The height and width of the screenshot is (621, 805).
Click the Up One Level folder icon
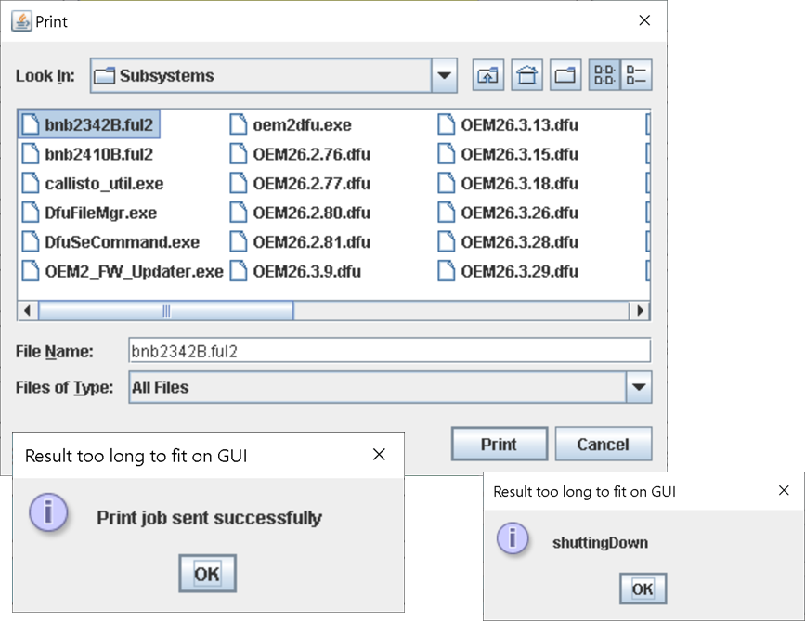click(488, 76)
